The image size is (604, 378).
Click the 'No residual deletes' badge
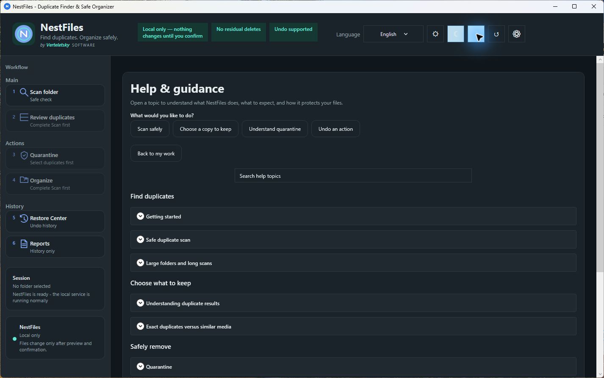click(x=238, y=32)
